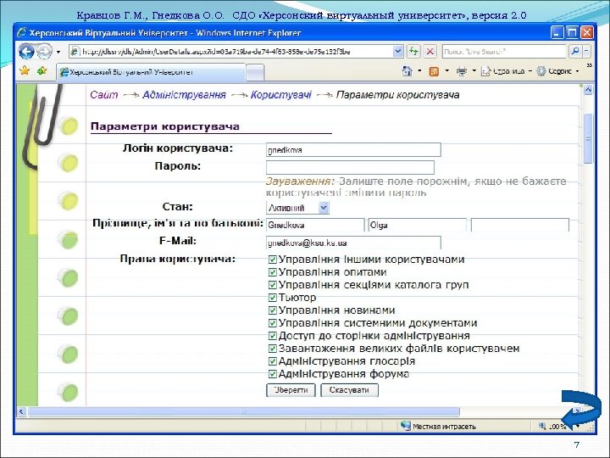The image size is (610, 458).
Task: Click the Favorites star icon
Action: 25,70
